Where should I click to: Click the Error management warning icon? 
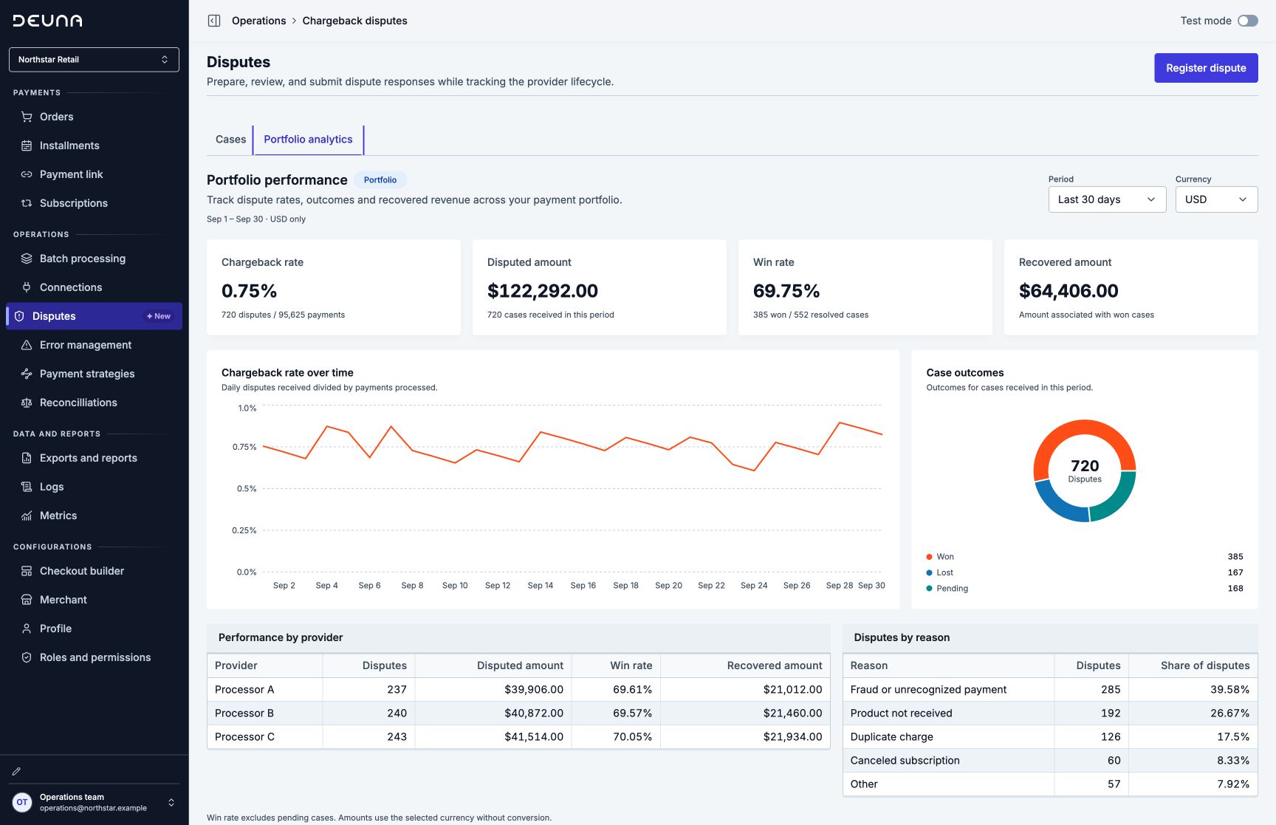pyautogui.click(x=27, y=345)
